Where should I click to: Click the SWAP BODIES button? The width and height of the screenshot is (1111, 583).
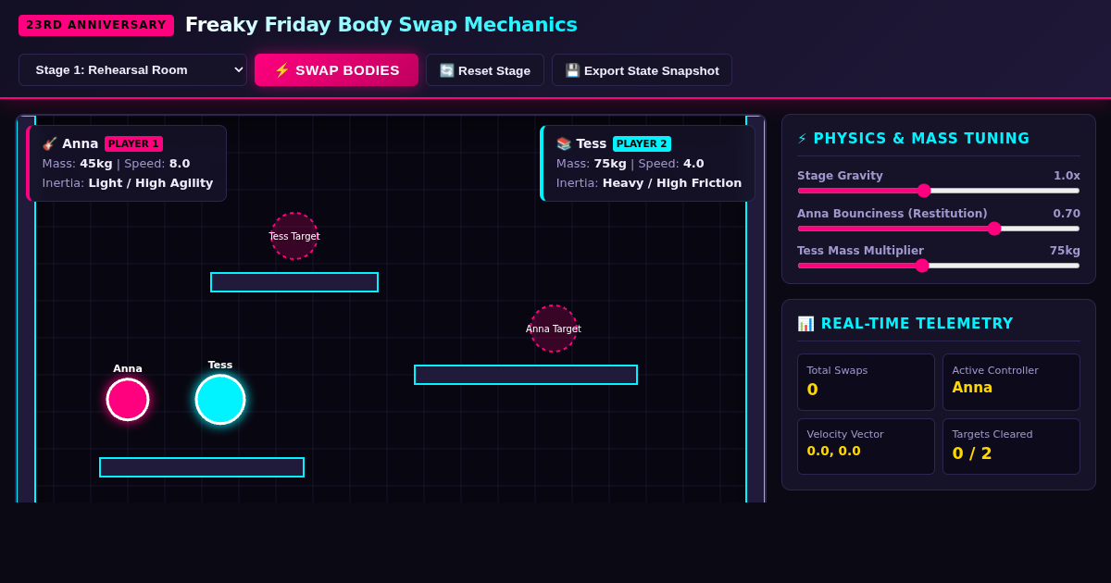[336, 70]
